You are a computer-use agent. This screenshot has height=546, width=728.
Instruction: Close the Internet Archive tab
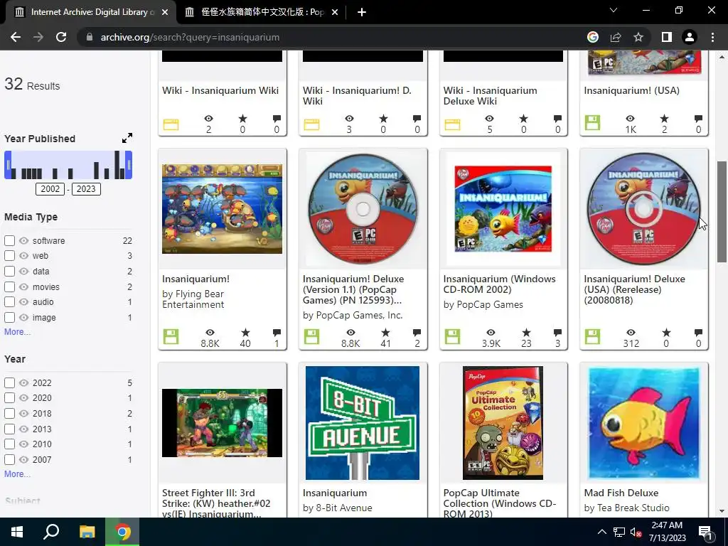(164, 12)
